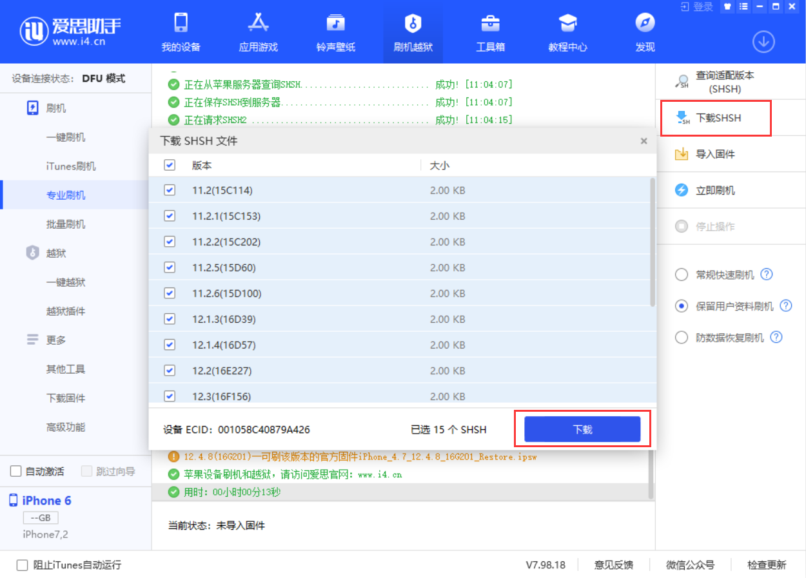Screen dimensions: 806x578
Task: Click 检查更新 in status bar
Action: coord(767,565)
